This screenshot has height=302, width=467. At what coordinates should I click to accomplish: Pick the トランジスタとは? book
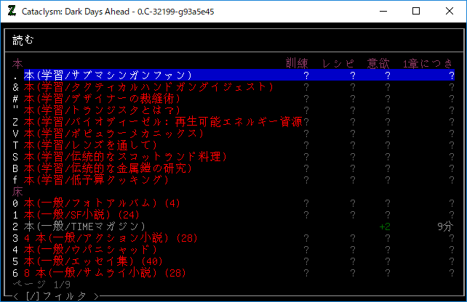(x=102, y=110)
